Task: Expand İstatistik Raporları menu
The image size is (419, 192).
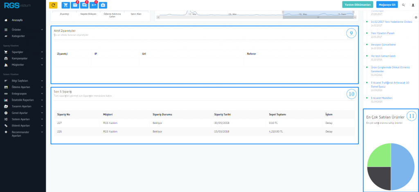Action: pyautogui.click(x=25, y=100)
